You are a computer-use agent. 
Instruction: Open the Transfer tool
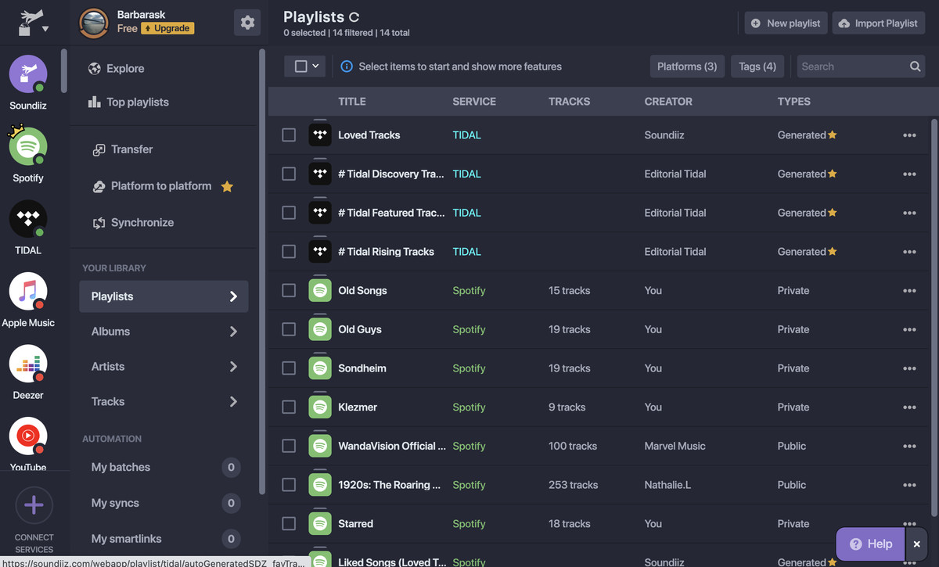click(123, 149)
